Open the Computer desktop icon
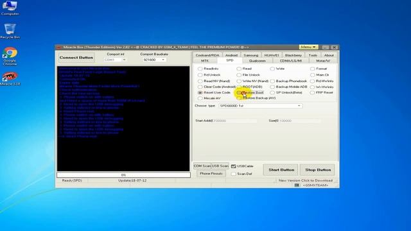411x231 pixels. point(10,8)
